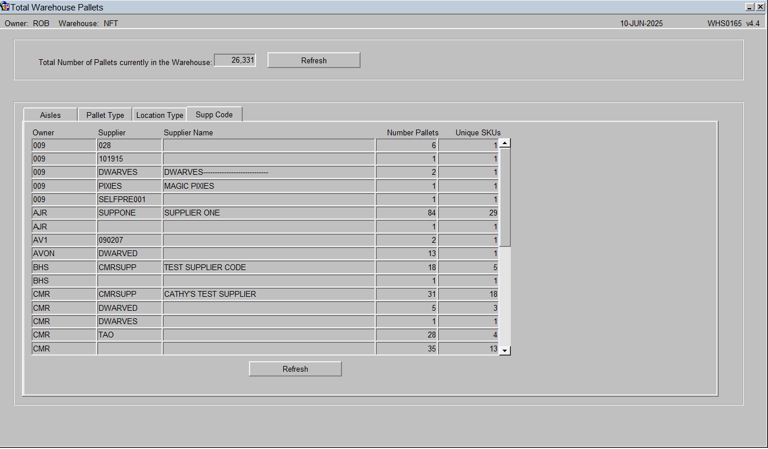Minimize the Total Warehouse Pallets window
Screen dimensions: 768x449
749,7
